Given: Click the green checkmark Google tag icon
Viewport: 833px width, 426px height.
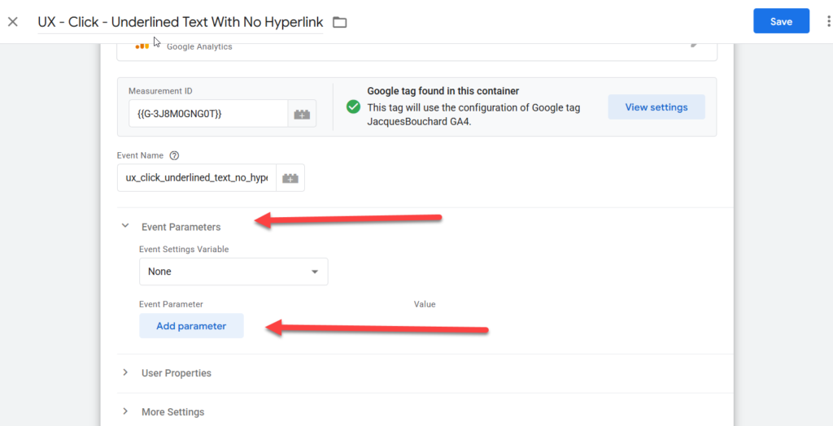Looking at the screenshot, I should [x=353, y=107].
